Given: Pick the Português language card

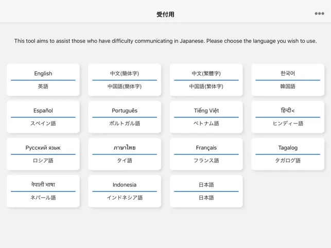Looking at the screenshot, I should point(125,117).
